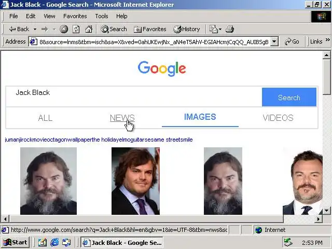
Task: Open the Search pane toolbar button
Action: pos(114,29)
